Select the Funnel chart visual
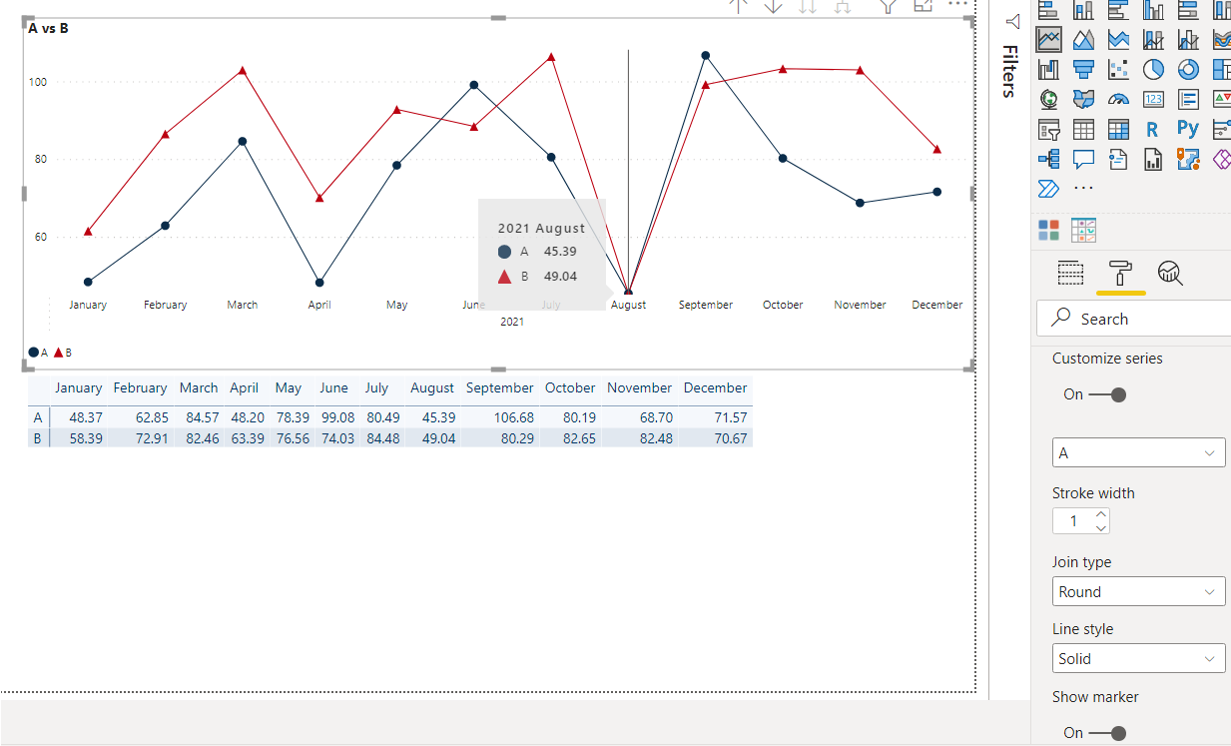The width and height of the screenshot is (1231, 746). pyautogui.click(x=1083, y=69)
